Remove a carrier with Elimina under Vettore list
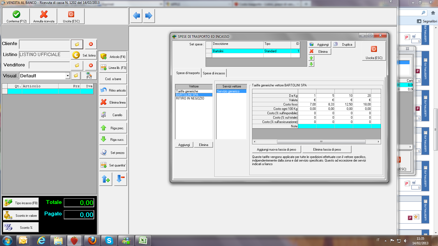Viewport: 438px width, 246px height. [203, 145]
